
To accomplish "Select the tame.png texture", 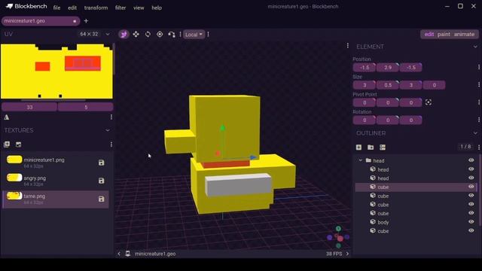I will tap(56, 199).
